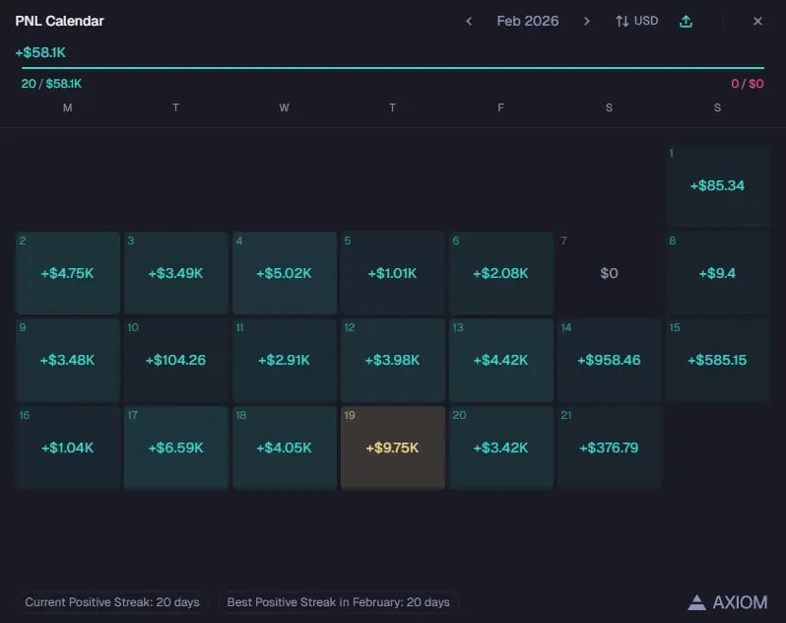Select day 1 cell showing +$85.34

718,185
